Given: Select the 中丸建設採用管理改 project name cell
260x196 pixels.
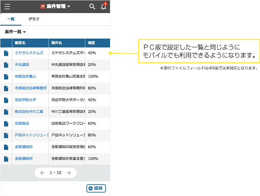Looking at the screenshot, I should [x=67, y=65].
